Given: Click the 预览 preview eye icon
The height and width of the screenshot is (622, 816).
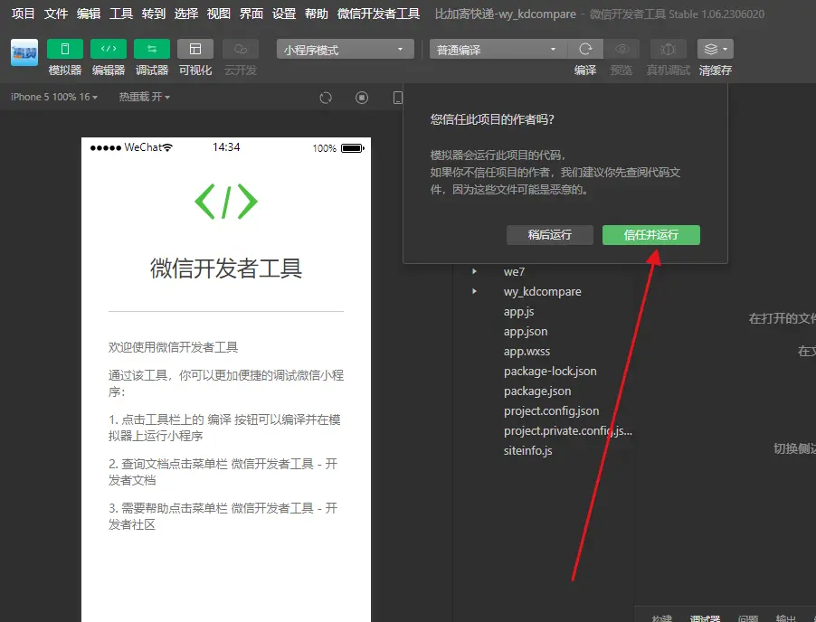Looking at the screenshot, I should (621, 49).
